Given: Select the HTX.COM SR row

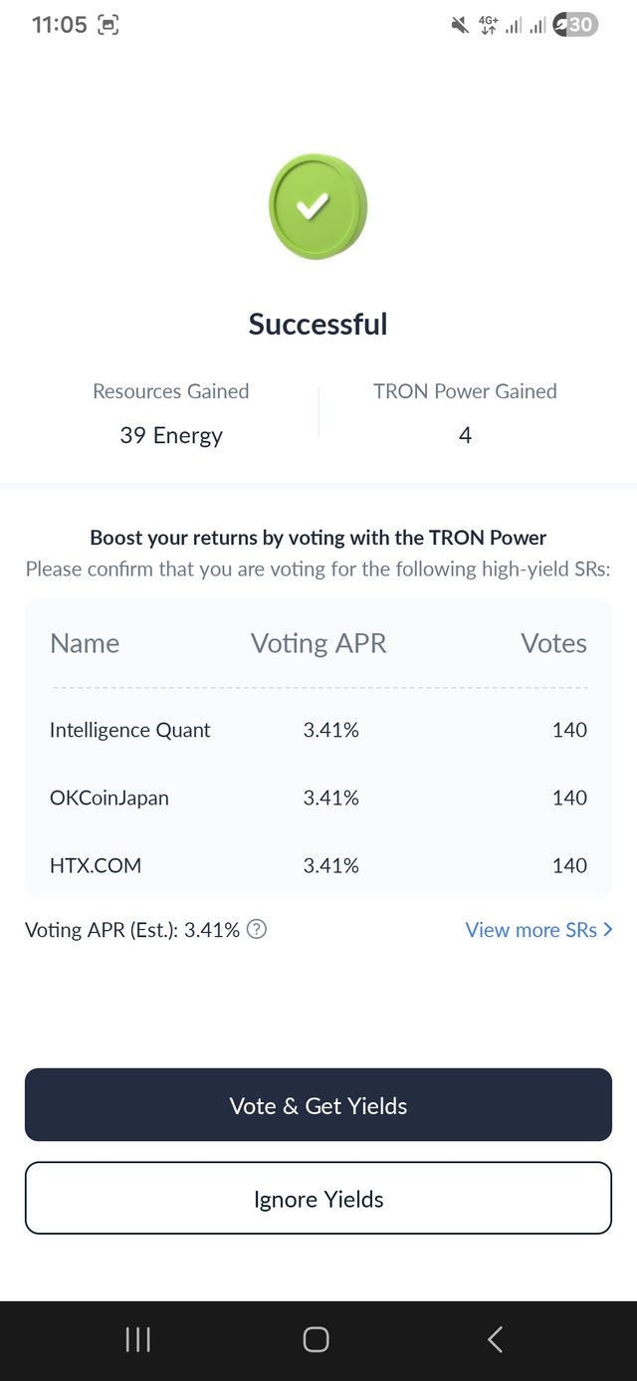Looking at the screenshot, I should click(318, 865).
